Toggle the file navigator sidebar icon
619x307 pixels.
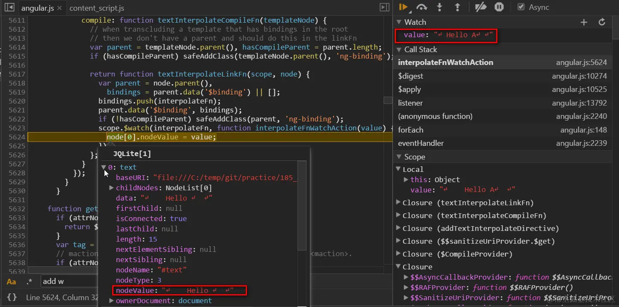(10, 7)
